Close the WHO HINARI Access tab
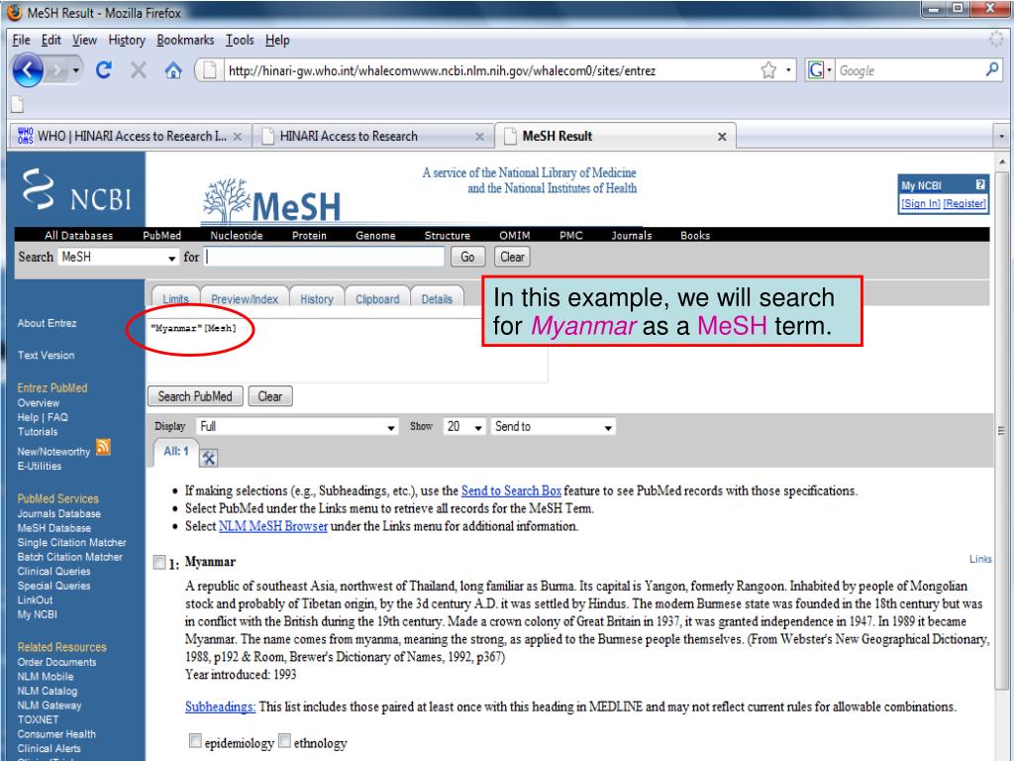This screenshot has width=1014, height=761. 238,137
